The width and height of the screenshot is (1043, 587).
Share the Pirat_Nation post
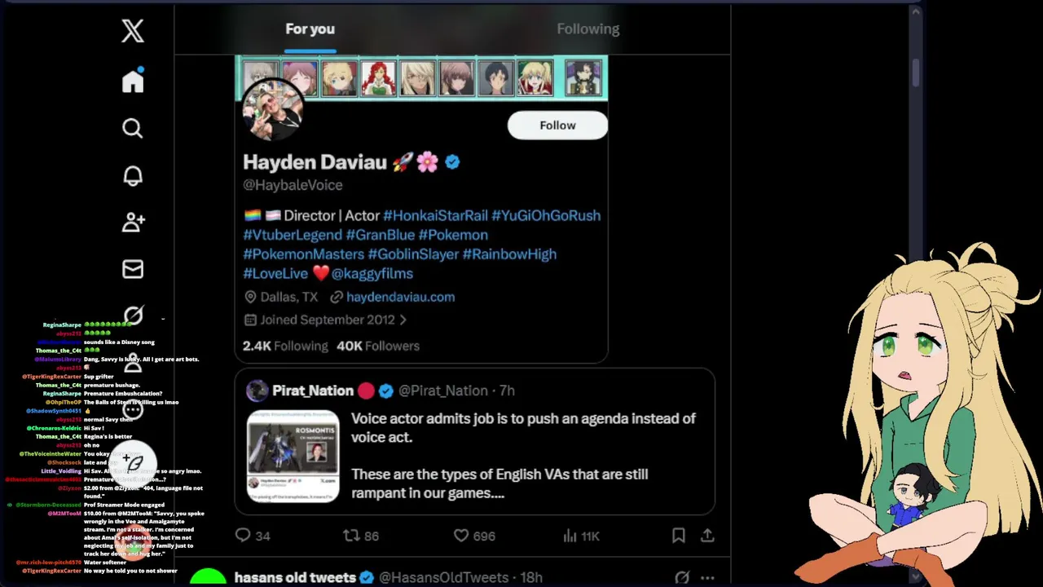point(707,536)
